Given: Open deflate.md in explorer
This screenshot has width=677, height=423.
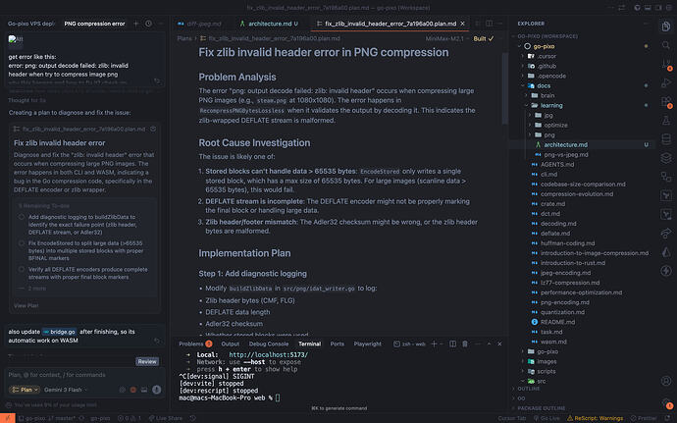Looking at the screenshot, I should (555, 234).
